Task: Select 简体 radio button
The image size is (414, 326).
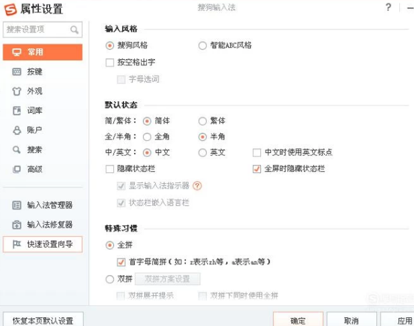Action: (147, 121)
